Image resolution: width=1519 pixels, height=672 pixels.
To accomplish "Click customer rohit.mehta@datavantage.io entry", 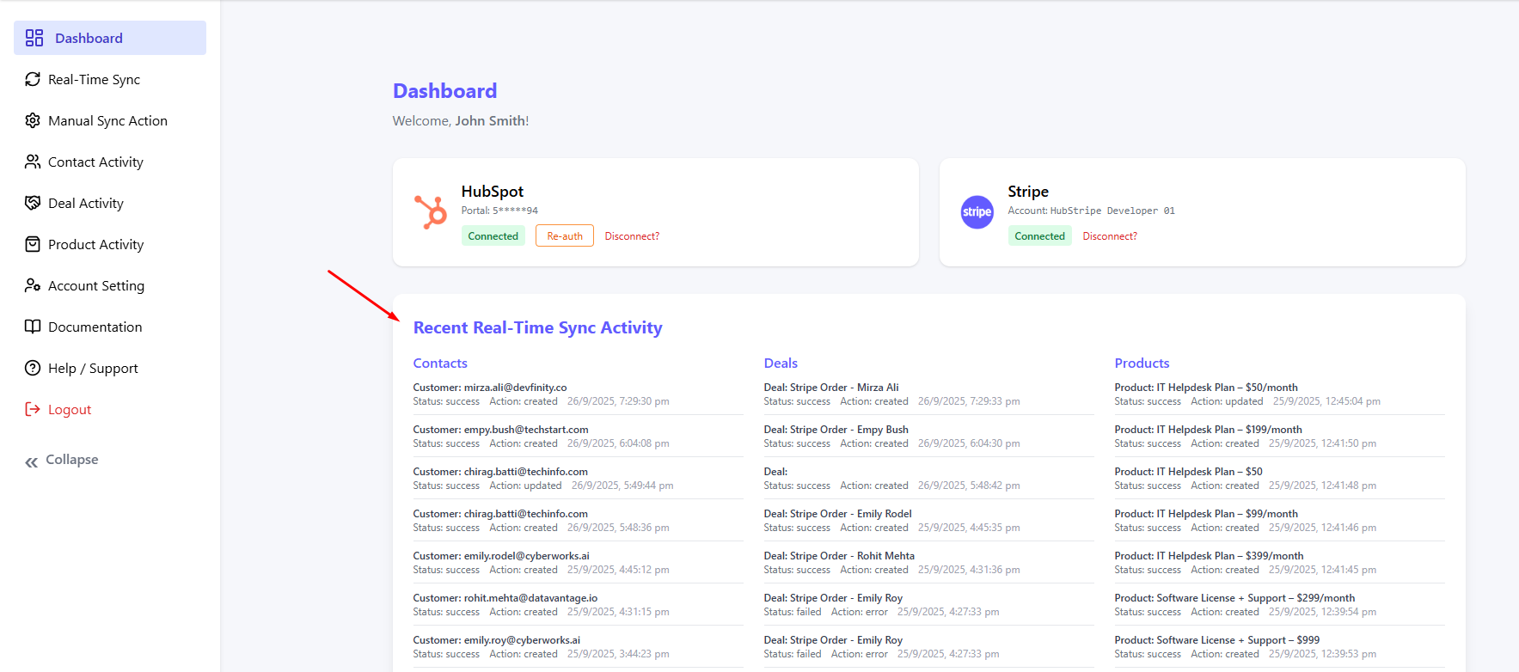I will click(505, 598).
